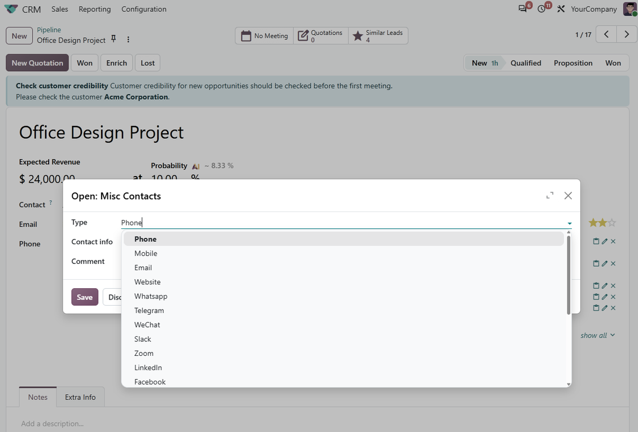Follow the Pipeline breadcrumb link

49,30
